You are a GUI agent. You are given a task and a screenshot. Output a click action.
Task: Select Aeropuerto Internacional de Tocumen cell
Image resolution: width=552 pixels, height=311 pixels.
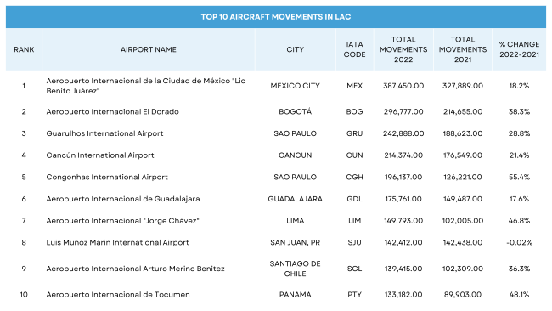pos(118,295)
